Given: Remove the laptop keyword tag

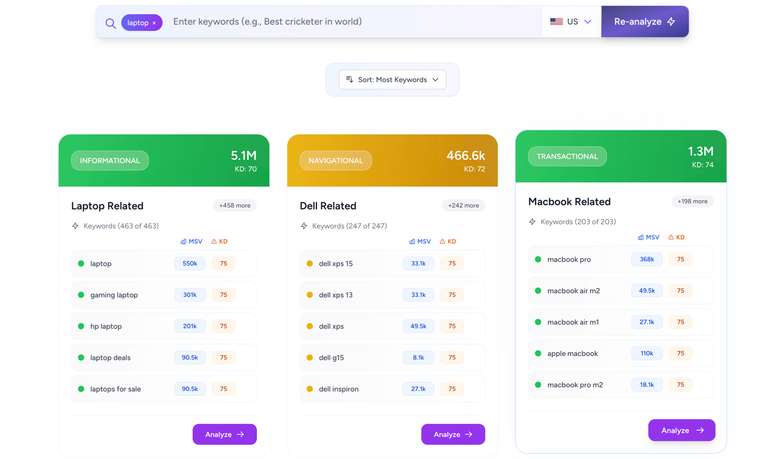Looking at the screenshot, I should pos(154,23).
